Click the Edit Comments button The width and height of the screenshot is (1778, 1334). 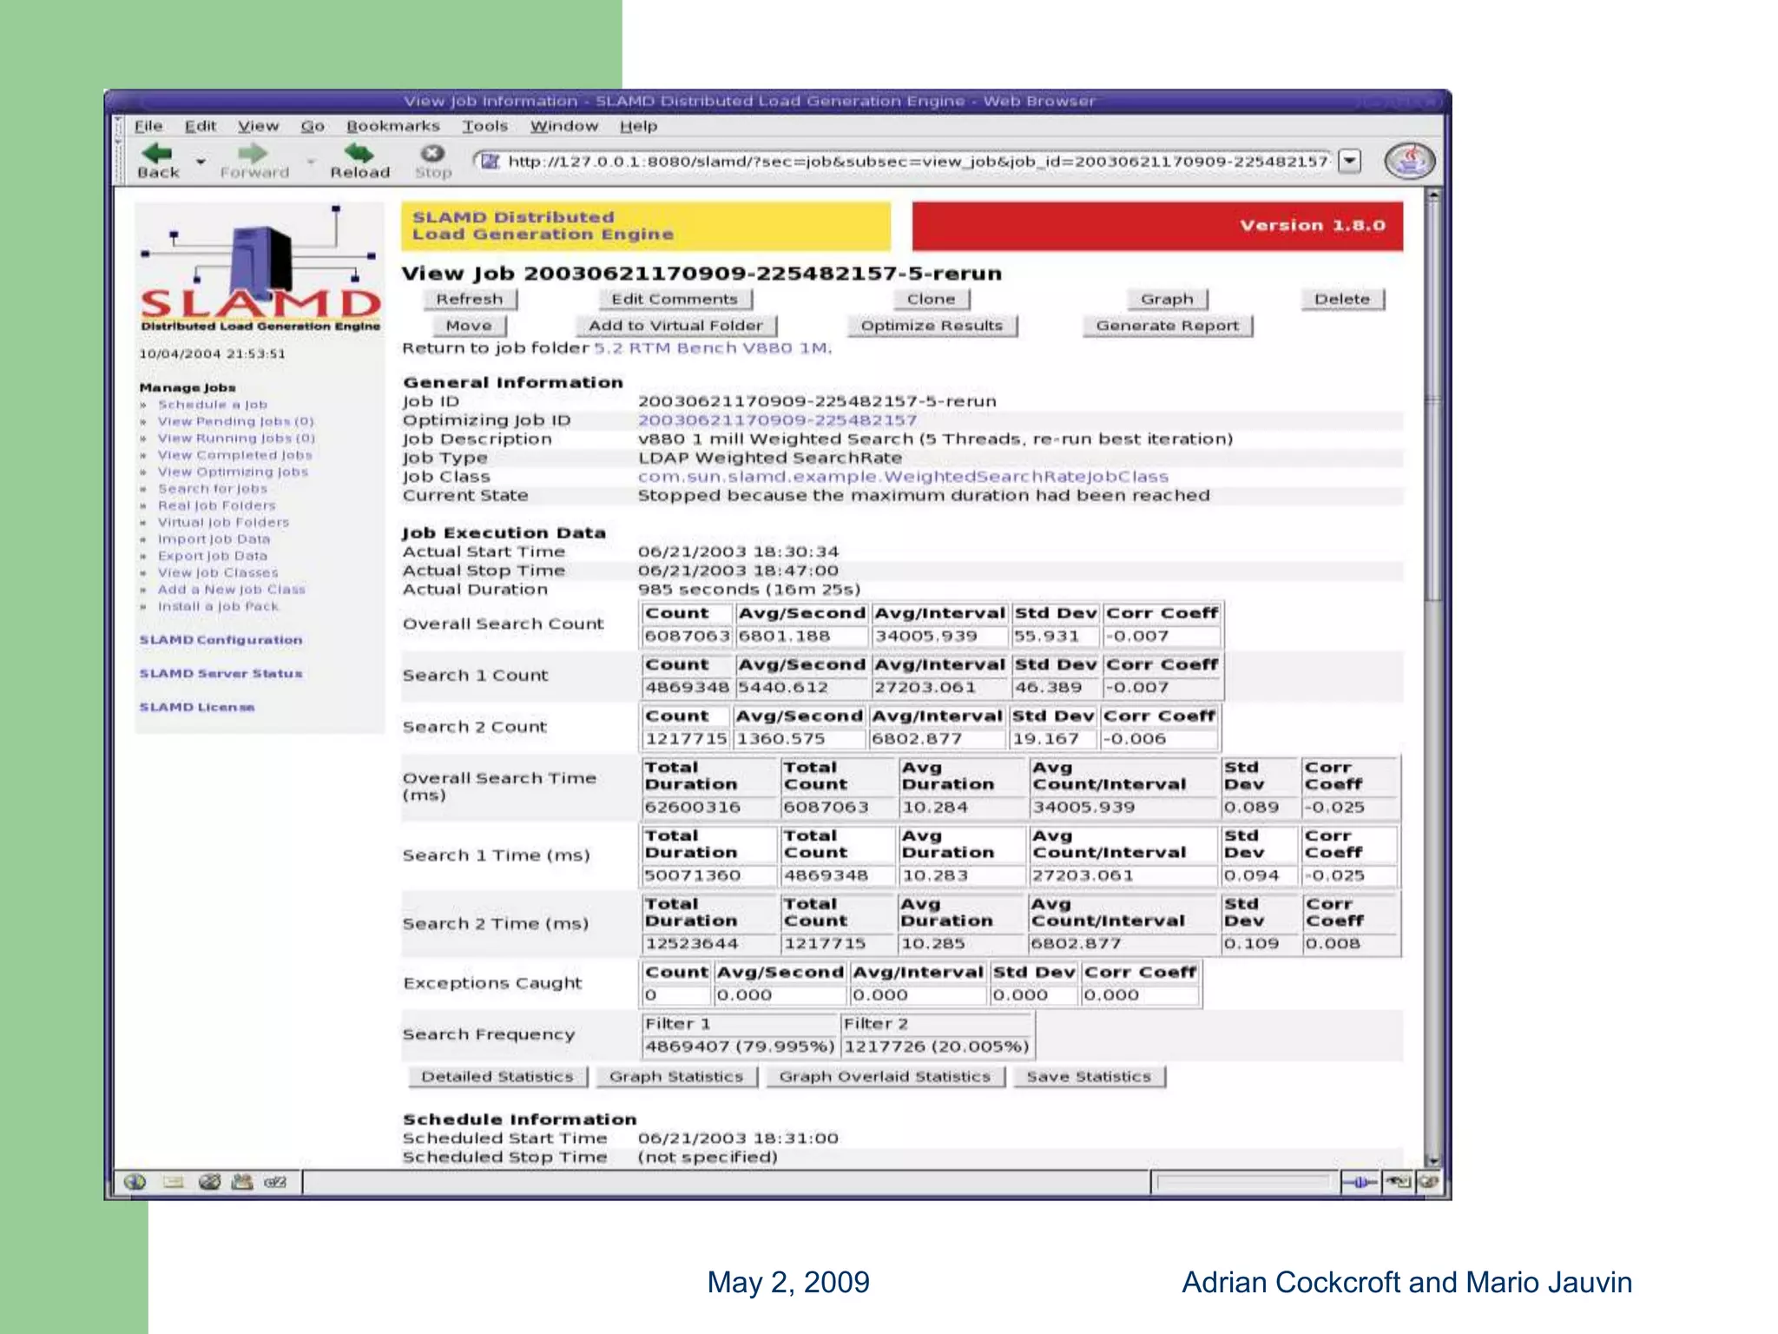point(675,299)
